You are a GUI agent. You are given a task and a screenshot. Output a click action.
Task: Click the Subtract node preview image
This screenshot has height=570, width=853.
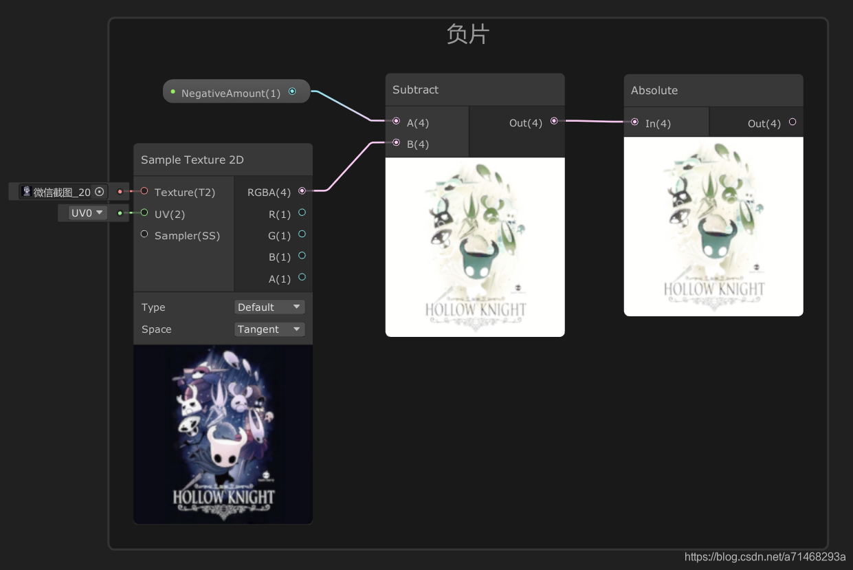click(x=475, y=247)
